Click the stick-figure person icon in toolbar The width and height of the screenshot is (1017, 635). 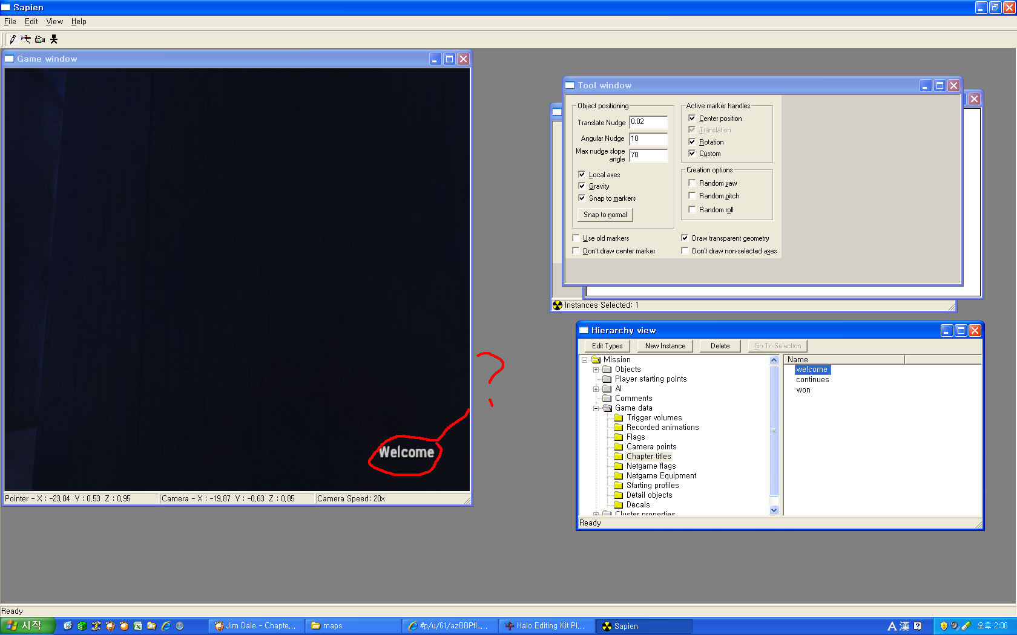(54, 39)
